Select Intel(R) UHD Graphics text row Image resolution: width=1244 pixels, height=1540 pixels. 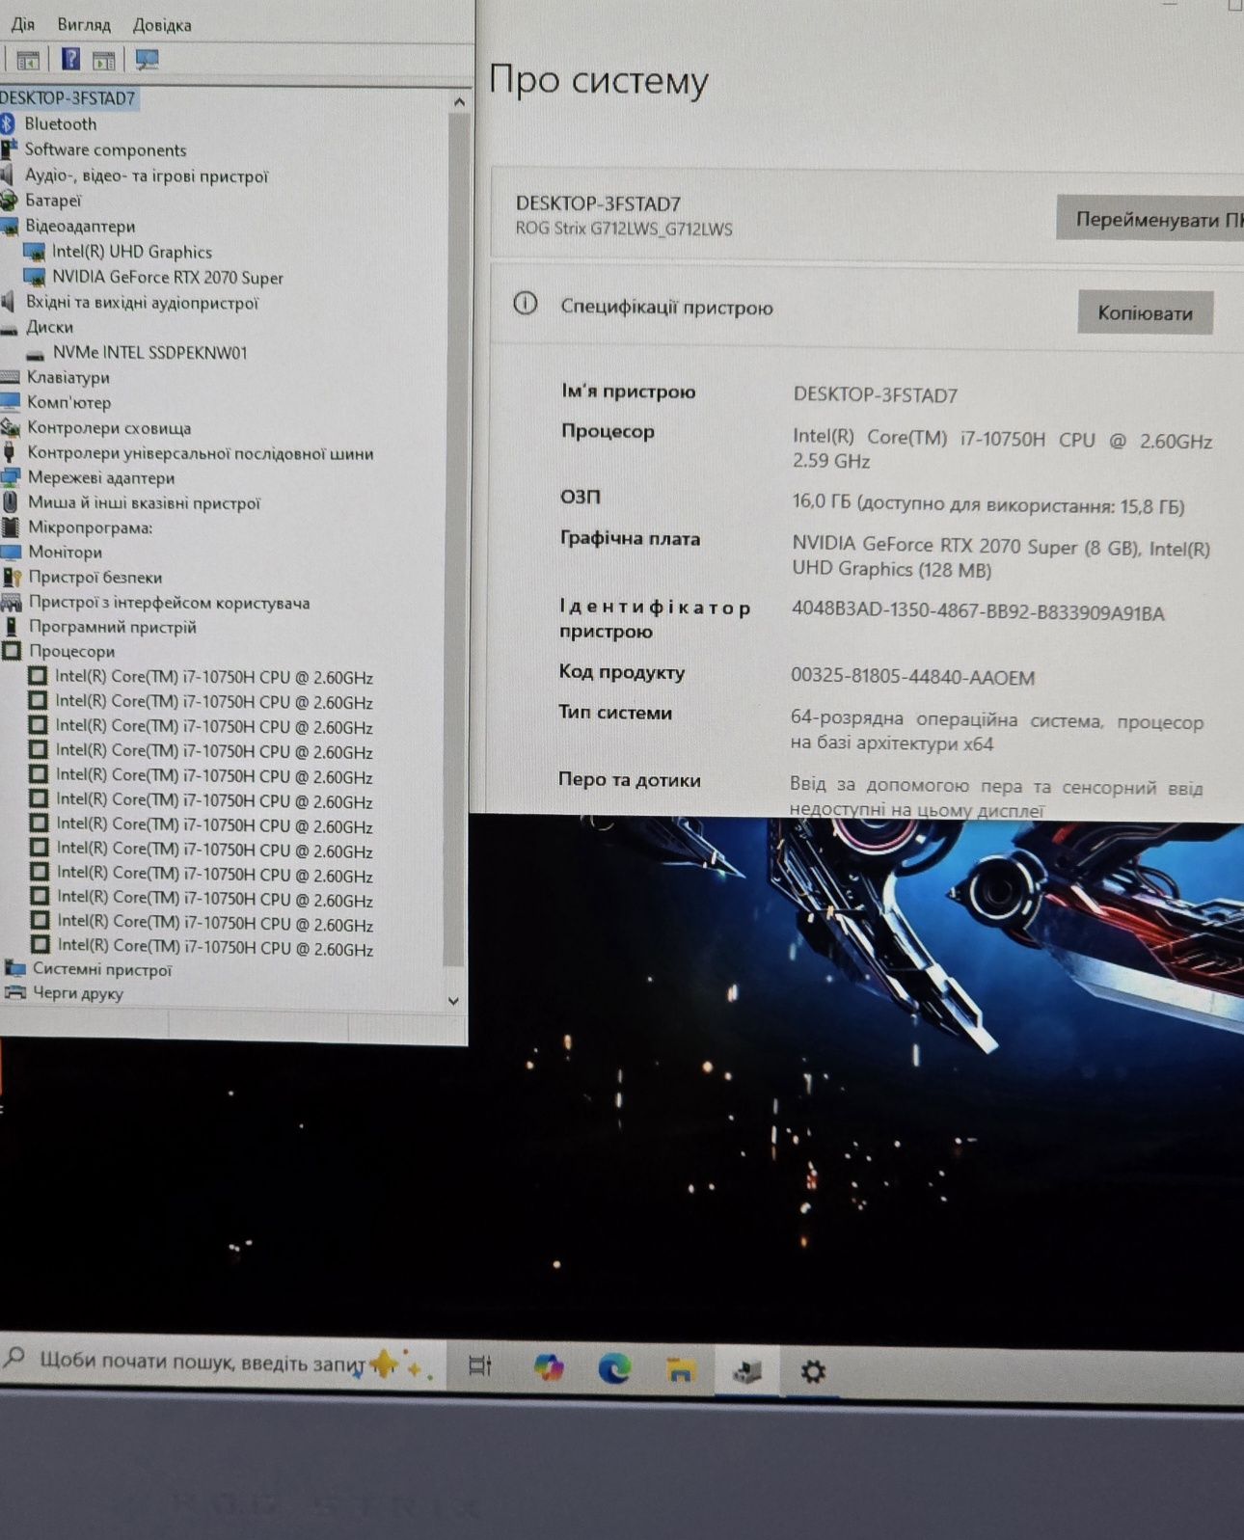(x=132, y=252)
